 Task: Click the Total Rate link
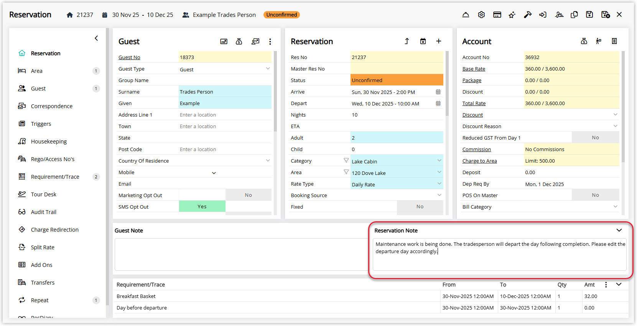click(x=474, y=103)
